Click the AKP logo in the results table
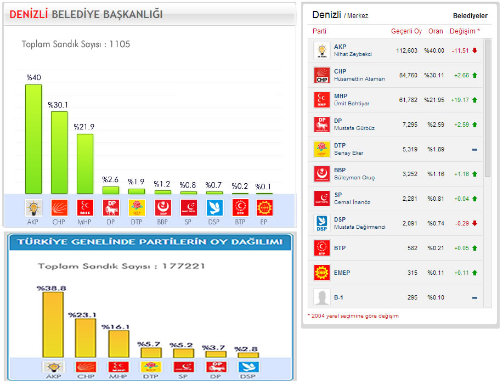This screenshot has height=384, width=503. (x=322, y=50)
